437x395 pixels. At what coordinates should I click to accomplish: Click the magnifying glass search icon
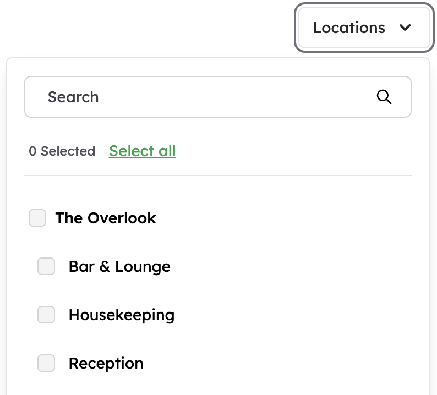pos(384,97)
